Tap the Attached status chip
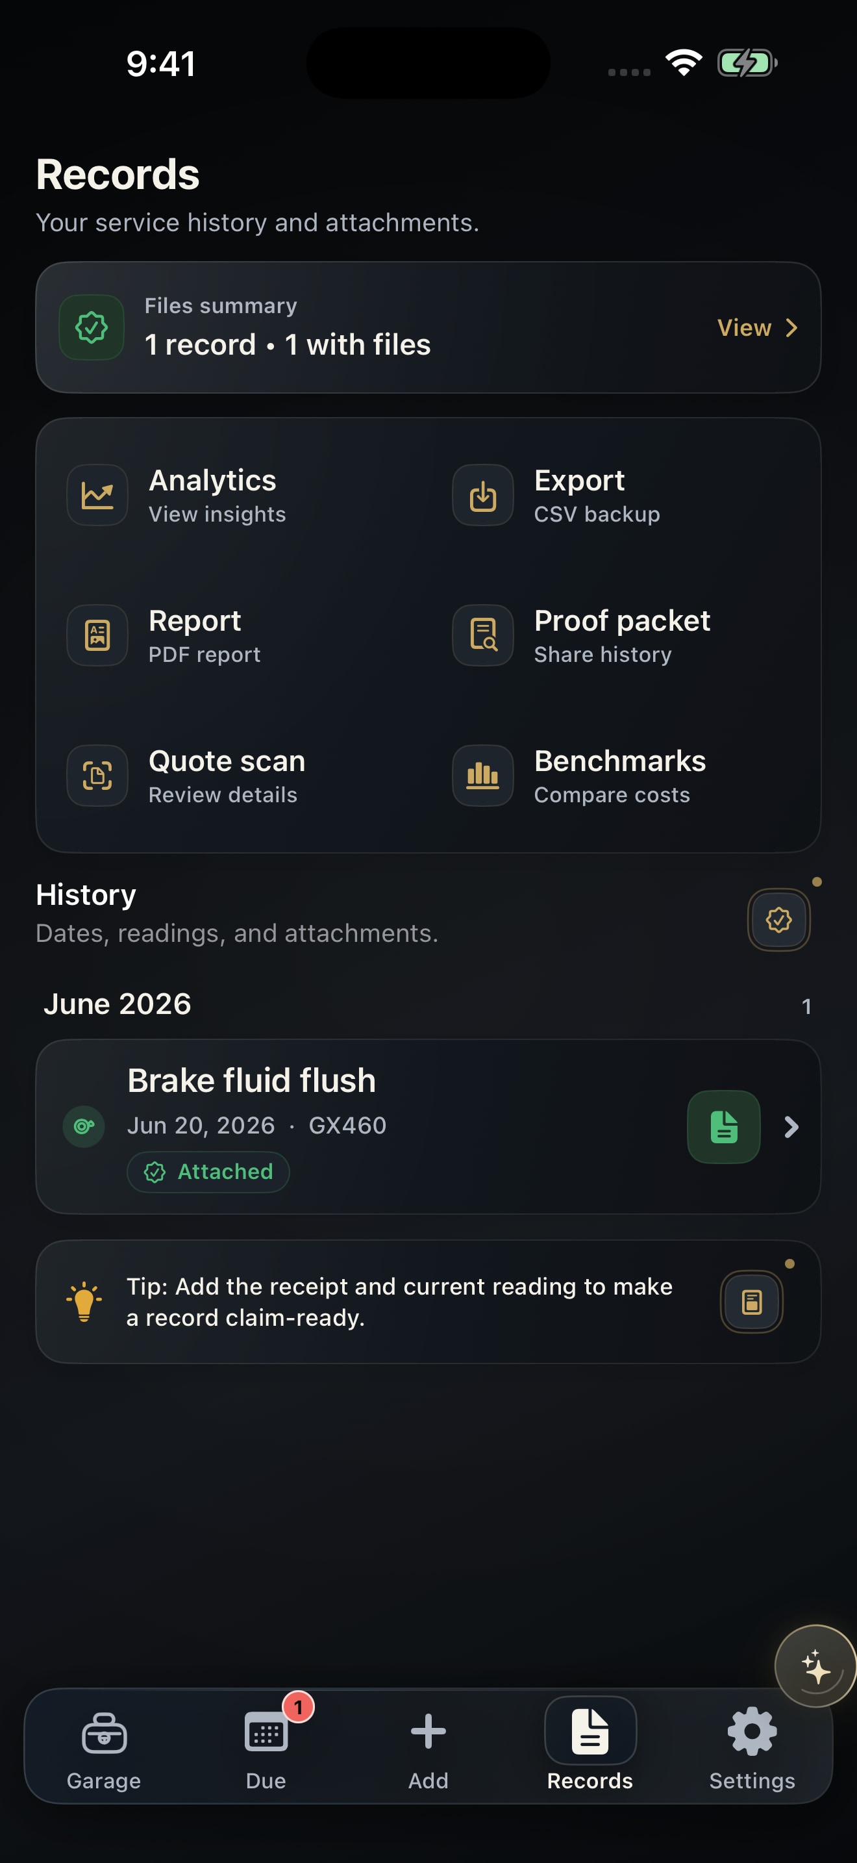The height and width of the screenshot is (1863, 857). pyautogui.click(x=208, y=1172)
